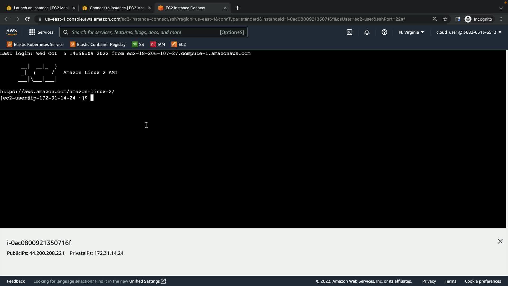Image resolution: width=508 pixels, height=286 pixels.
Task: Expand the cloud_user account dropdown
Action: [469, 32]
